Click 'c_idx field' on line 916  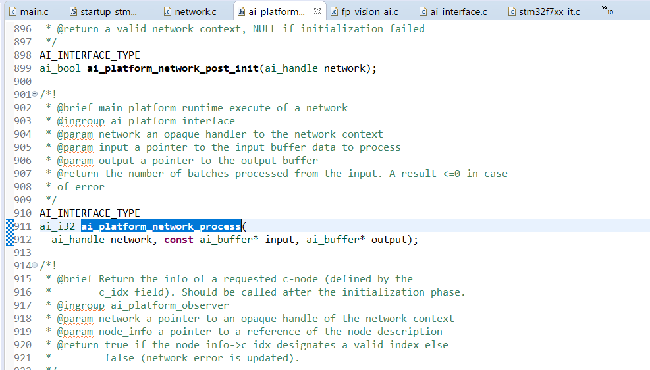tap(132, 292)
